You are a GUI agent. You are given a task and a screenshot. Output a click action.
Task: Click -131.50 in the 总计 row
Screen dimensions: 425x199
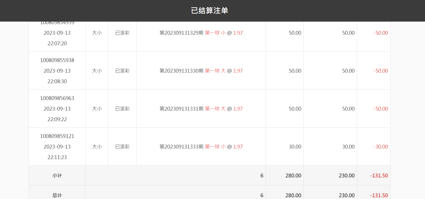(379, 195)
